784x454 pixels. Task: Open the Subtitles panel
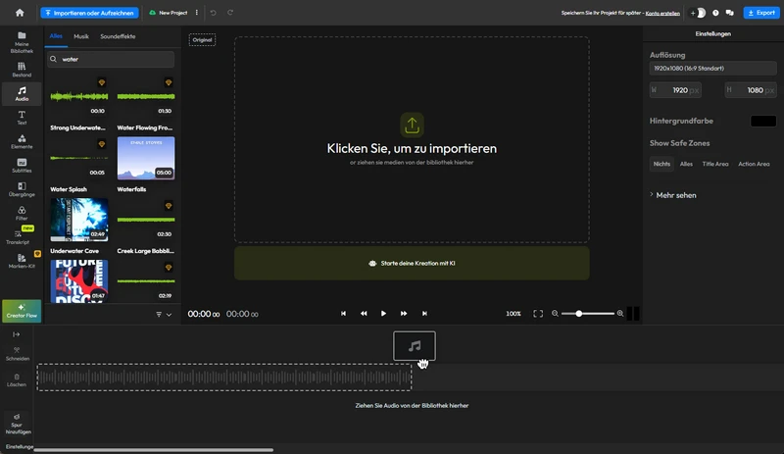click(x=22, y=166)
